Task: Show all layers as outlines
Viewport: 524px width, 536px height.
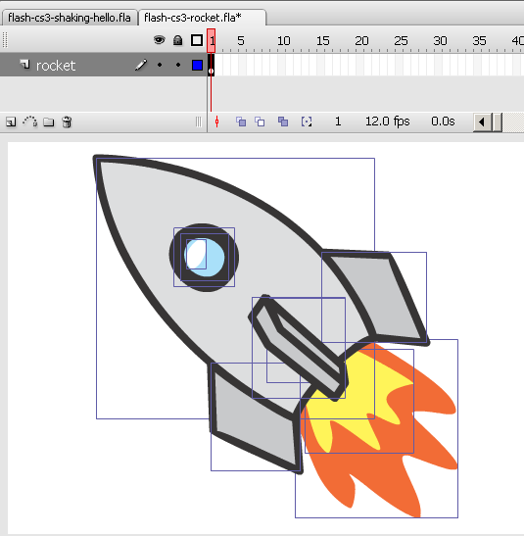Action: (x=197, y=40)
